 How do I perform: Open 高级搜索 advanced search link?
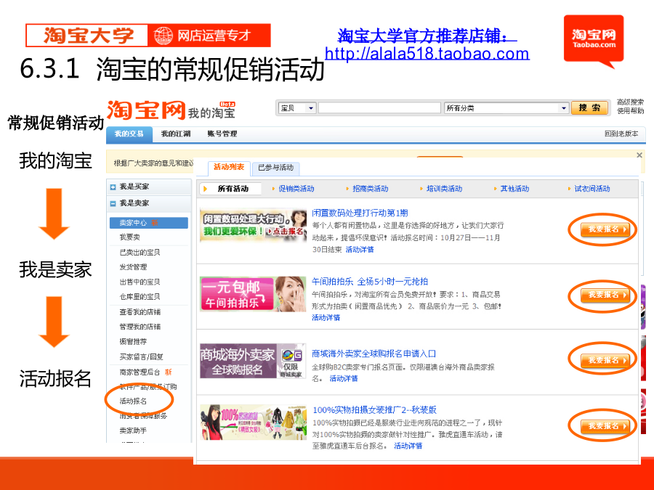pyautogui.click(x=630, y=102)
